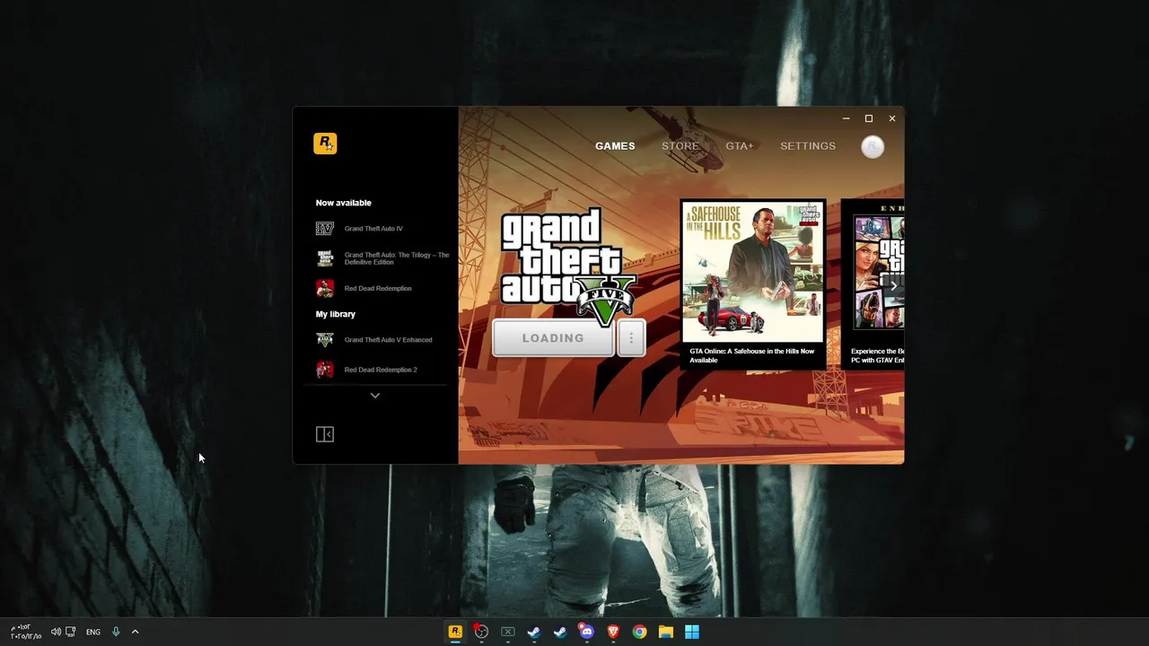Screen dimensions: 1149x646
Task: Open Google Chrome from the taskbar
Action: pyautogui.click(x=639, y=632)
